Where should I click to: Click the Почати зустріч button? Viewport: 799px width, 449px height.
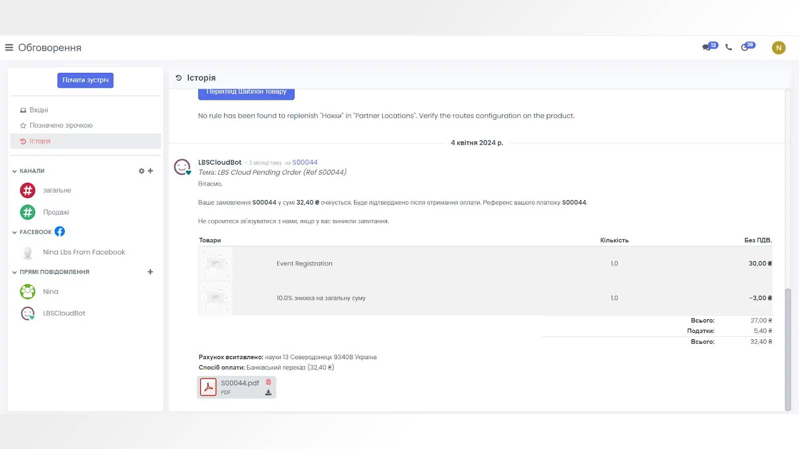point(85,80)
